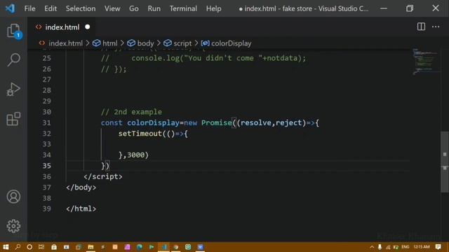Open Microsoft Store from taskbar
Viewport: 449px width, 252px height.
coord(54,247)
